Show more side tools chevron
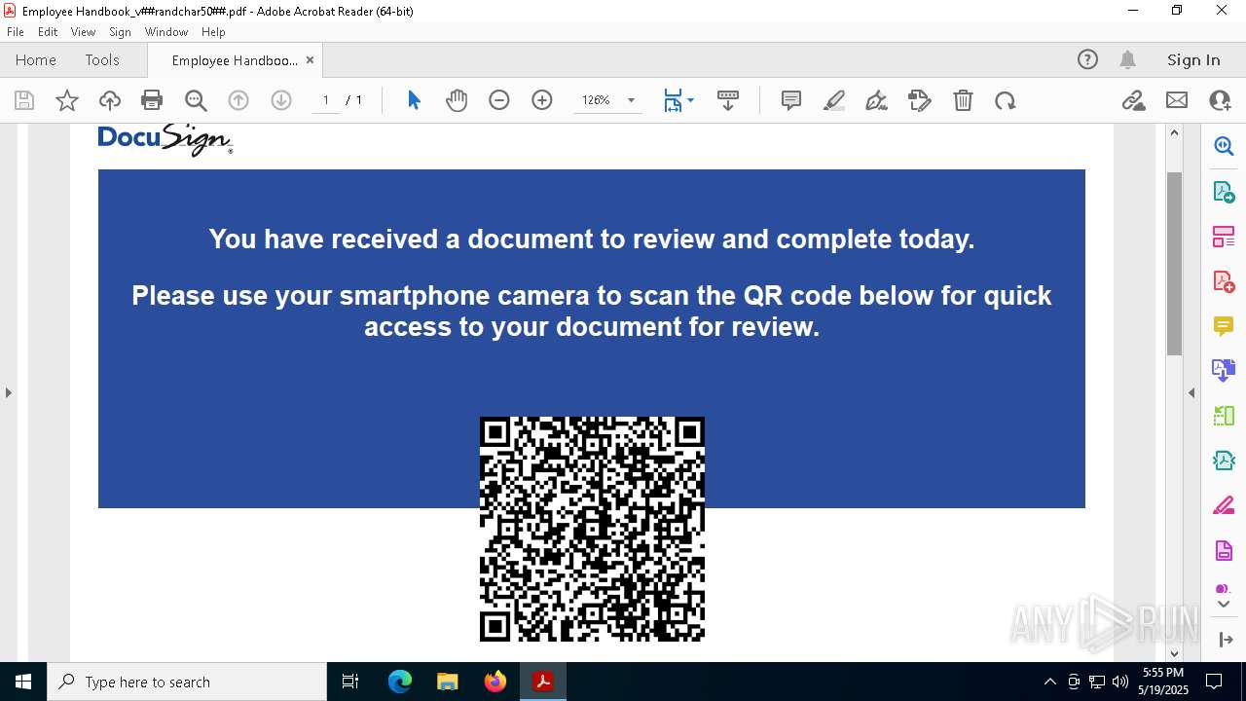 pos(1224,605)
